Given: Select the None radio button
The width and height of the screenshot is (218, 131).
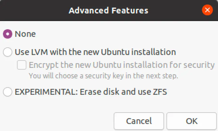Looking at the screenshot, I should point(8,34).
